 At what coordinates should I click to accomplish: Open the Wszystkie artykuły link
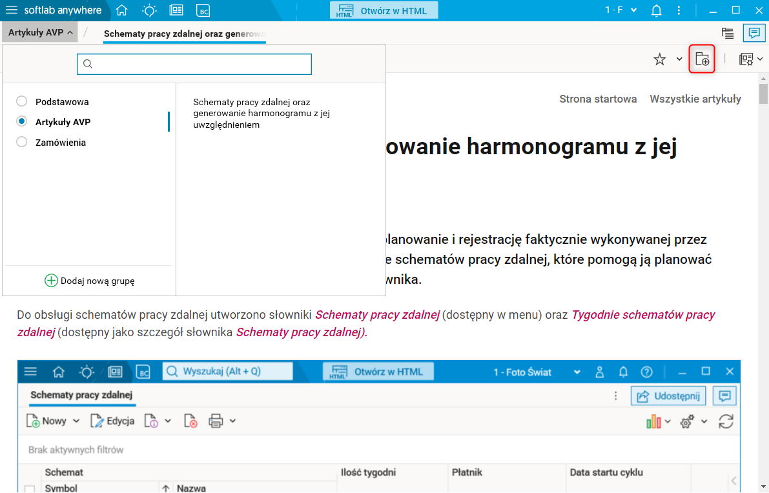[x=695, y=99]
